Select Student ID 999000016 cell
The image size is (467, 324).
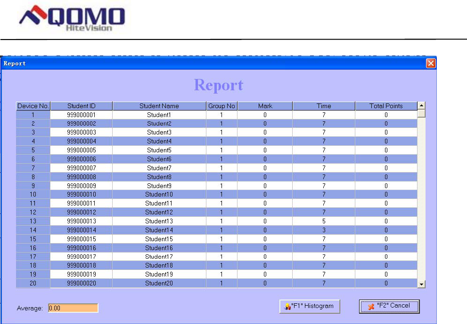[x=82, y=248]
